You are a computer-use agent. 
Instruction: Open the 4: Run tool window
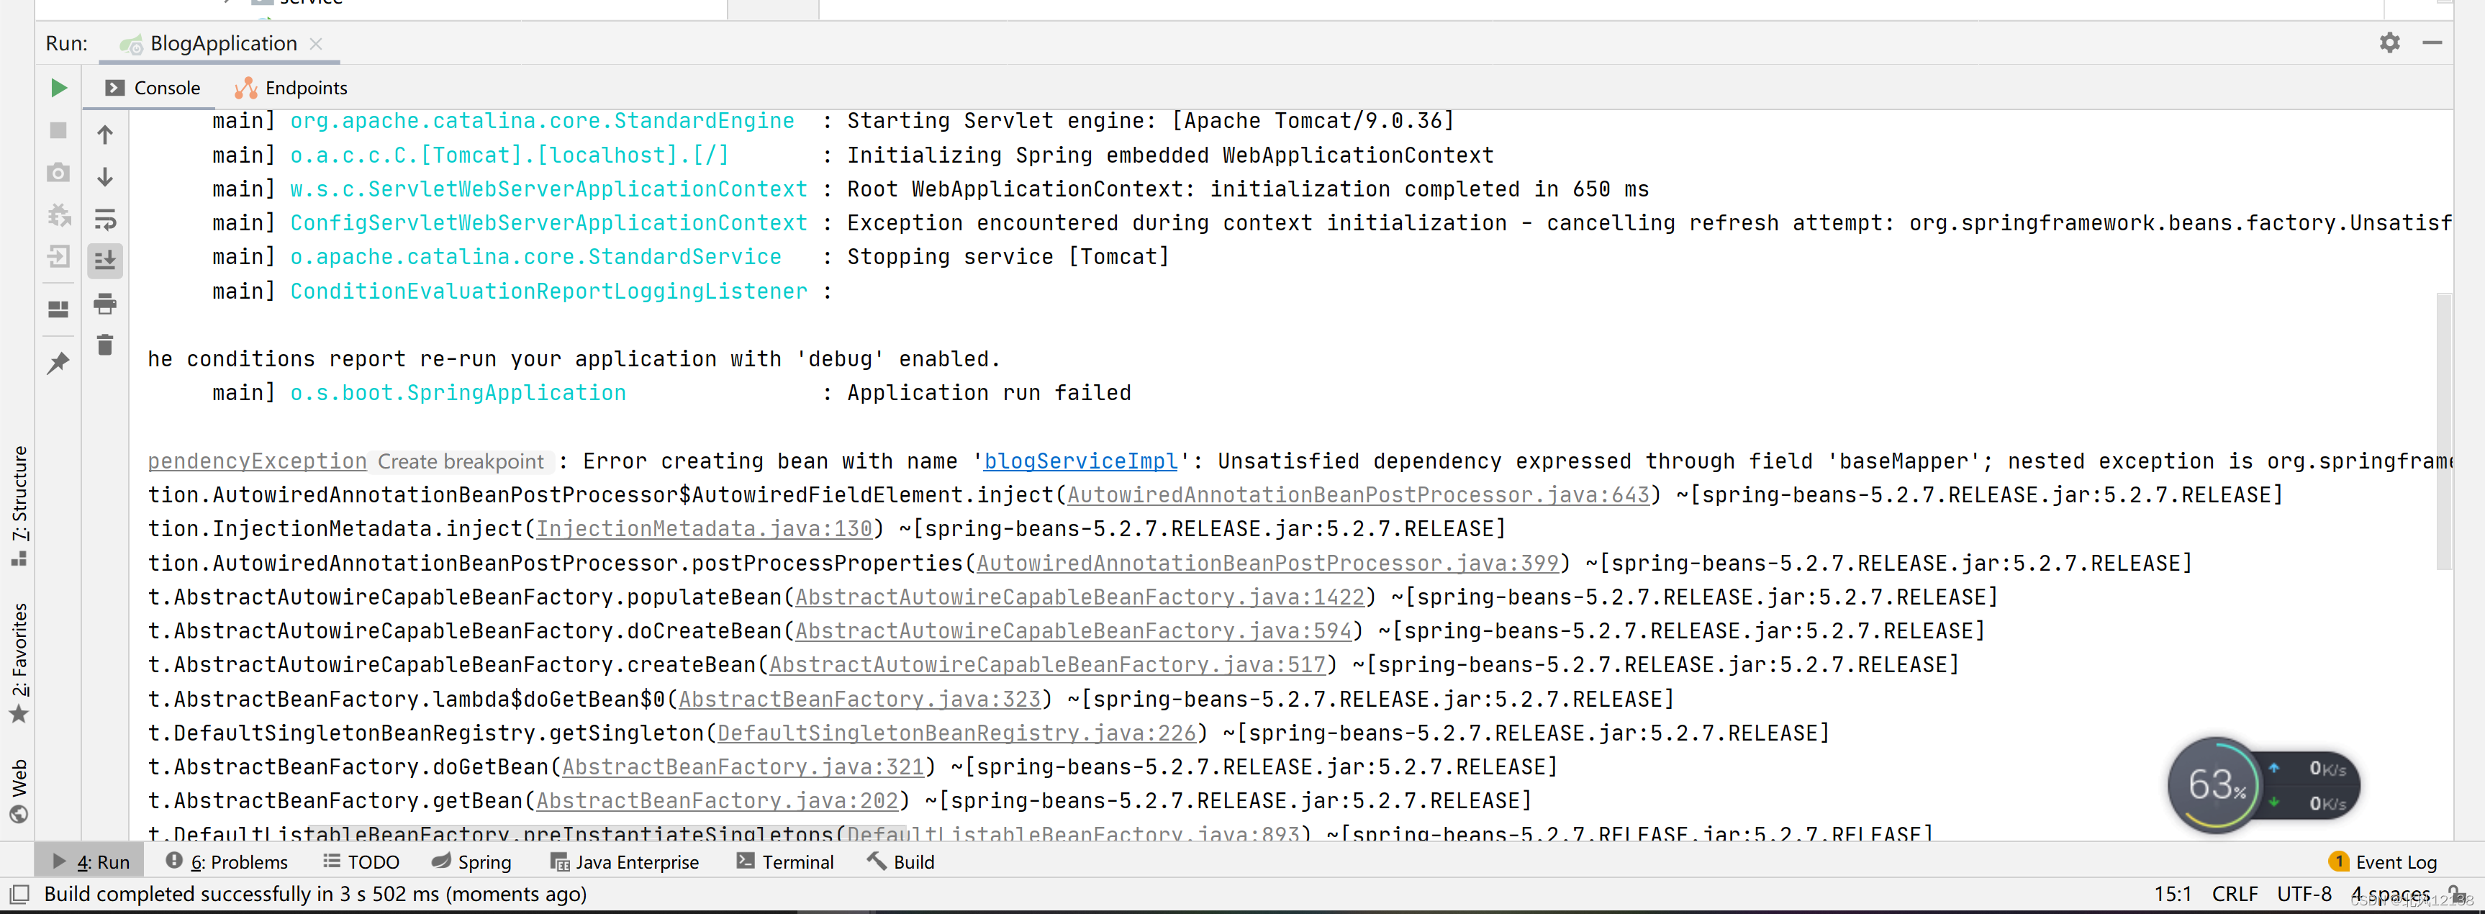(90, 862)
